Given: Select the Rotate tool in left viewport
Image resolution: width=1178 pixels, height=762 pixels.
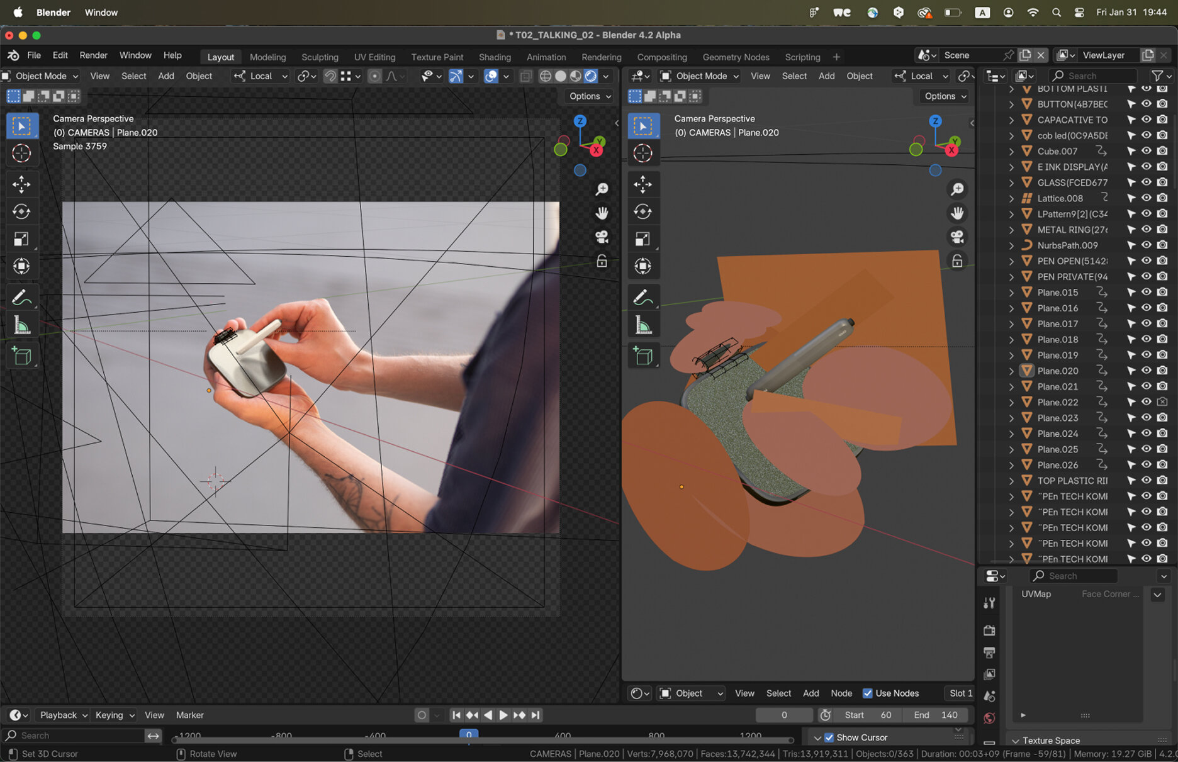Looking at the screenshot, I should click(x=21, y=212).
